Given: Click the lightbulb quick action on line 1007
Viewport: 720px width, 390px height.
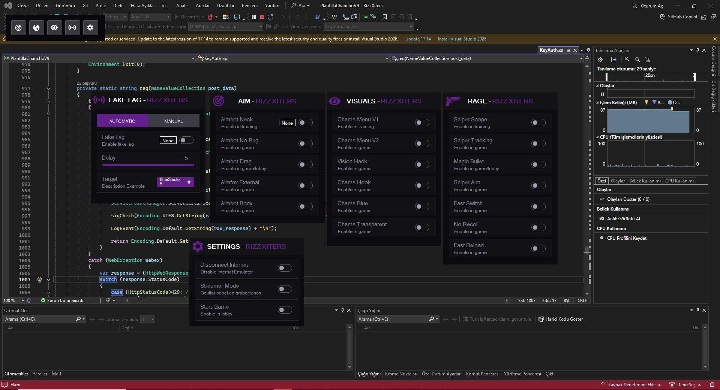Looking at the screenshot, I should (39, 279).
